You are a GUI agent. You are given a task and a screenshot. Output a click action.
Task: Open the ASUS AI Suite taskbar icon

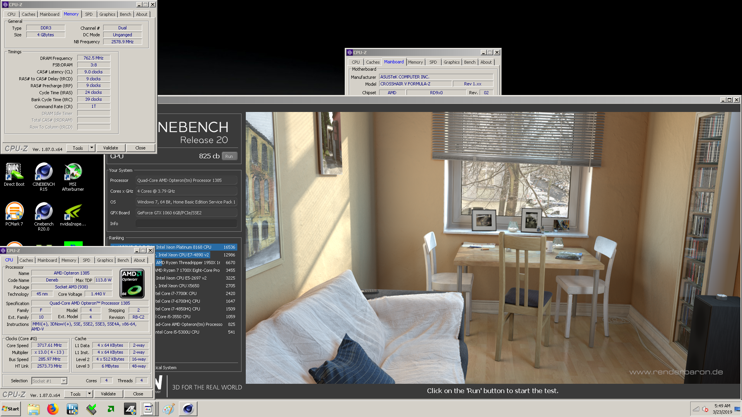130,409
